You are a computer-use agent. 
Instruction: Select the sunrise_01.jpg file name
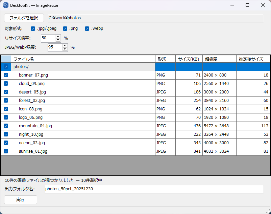click(x=33, y=151)
